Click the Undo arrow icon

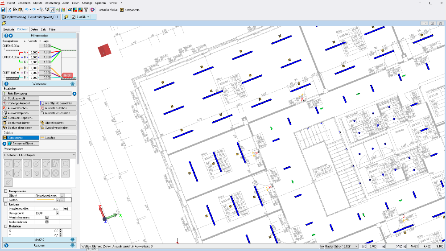[x=28, y=9]
